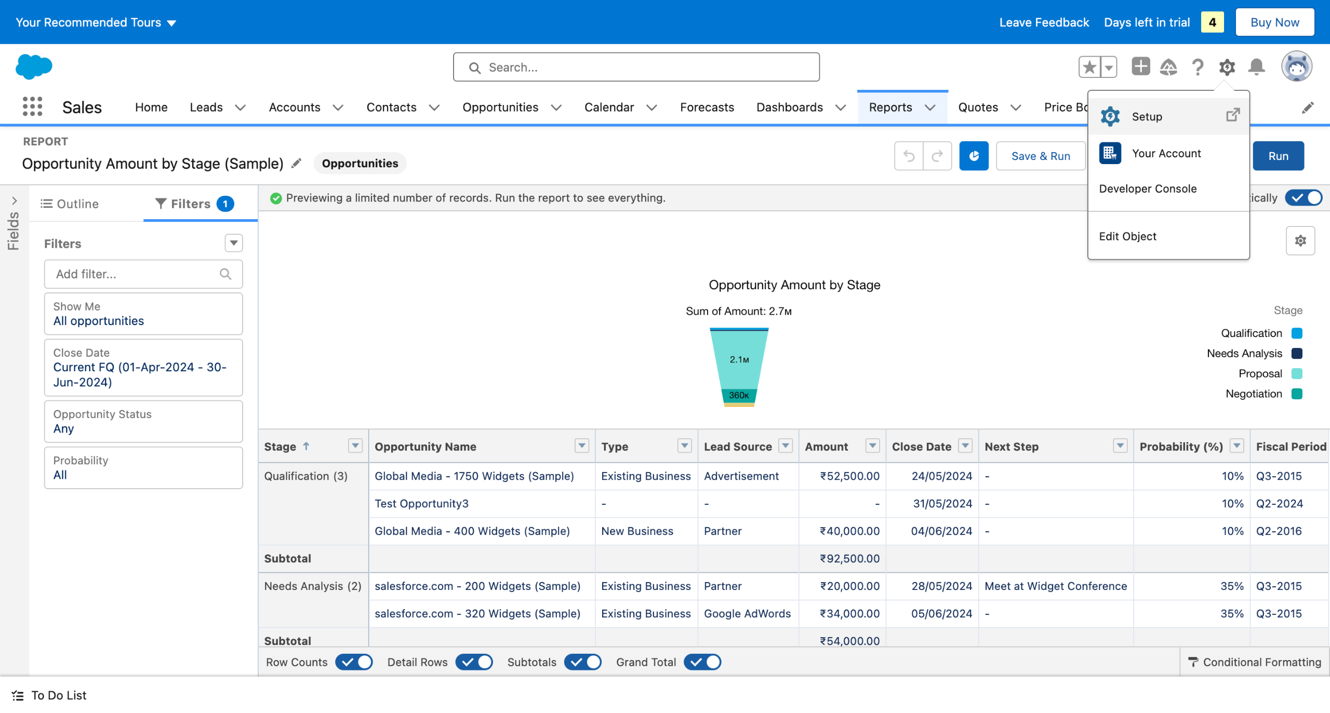
Task: Click the blue Run button
Action: coord(1278,156)
